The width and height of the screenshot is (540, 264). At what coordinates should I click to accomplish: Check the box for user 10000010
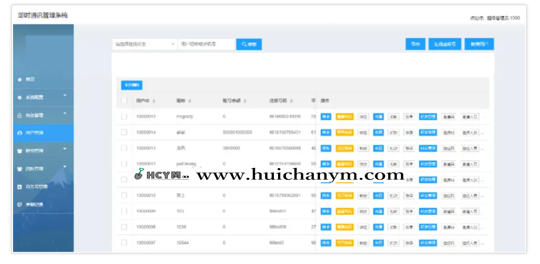pyautogui.click(x=124, y=195)
